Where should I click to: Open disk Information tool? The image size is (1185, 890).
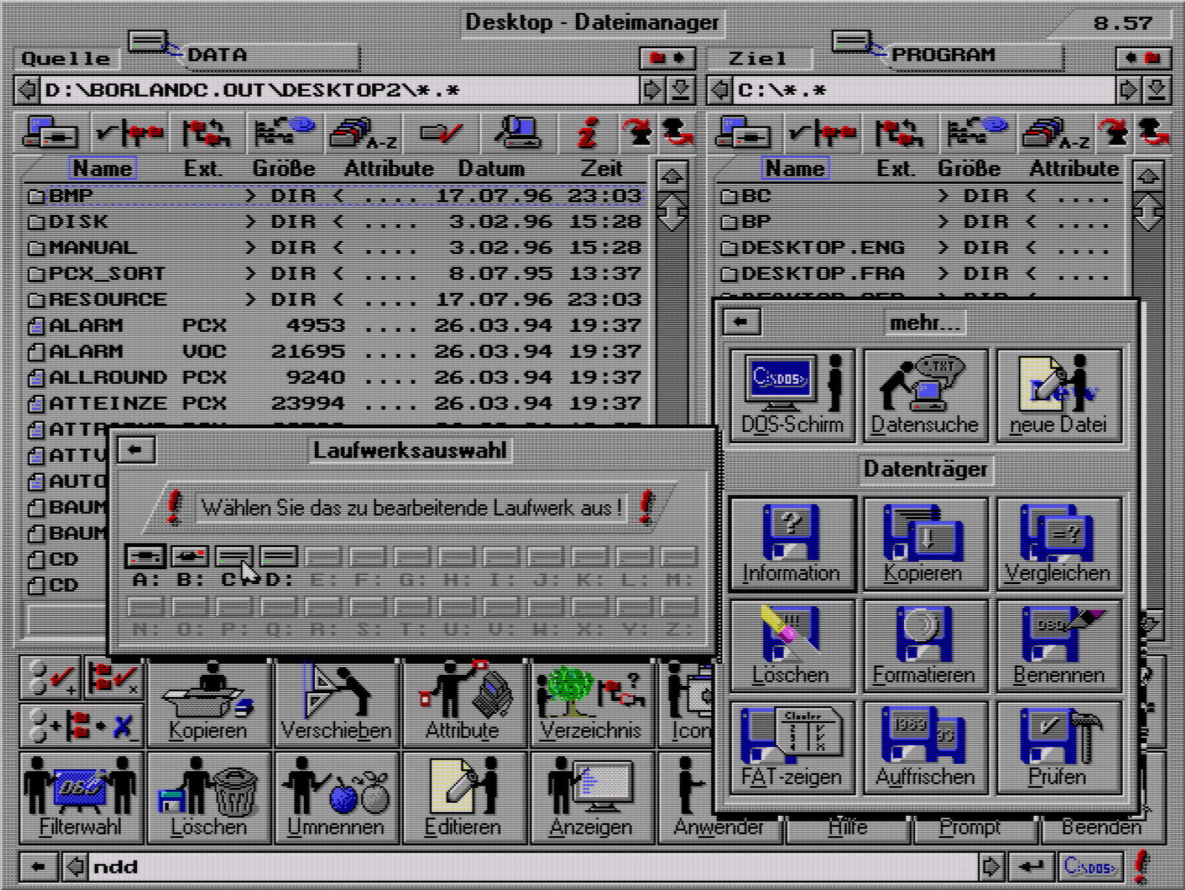pyautogui.click(x=792, y=543)
